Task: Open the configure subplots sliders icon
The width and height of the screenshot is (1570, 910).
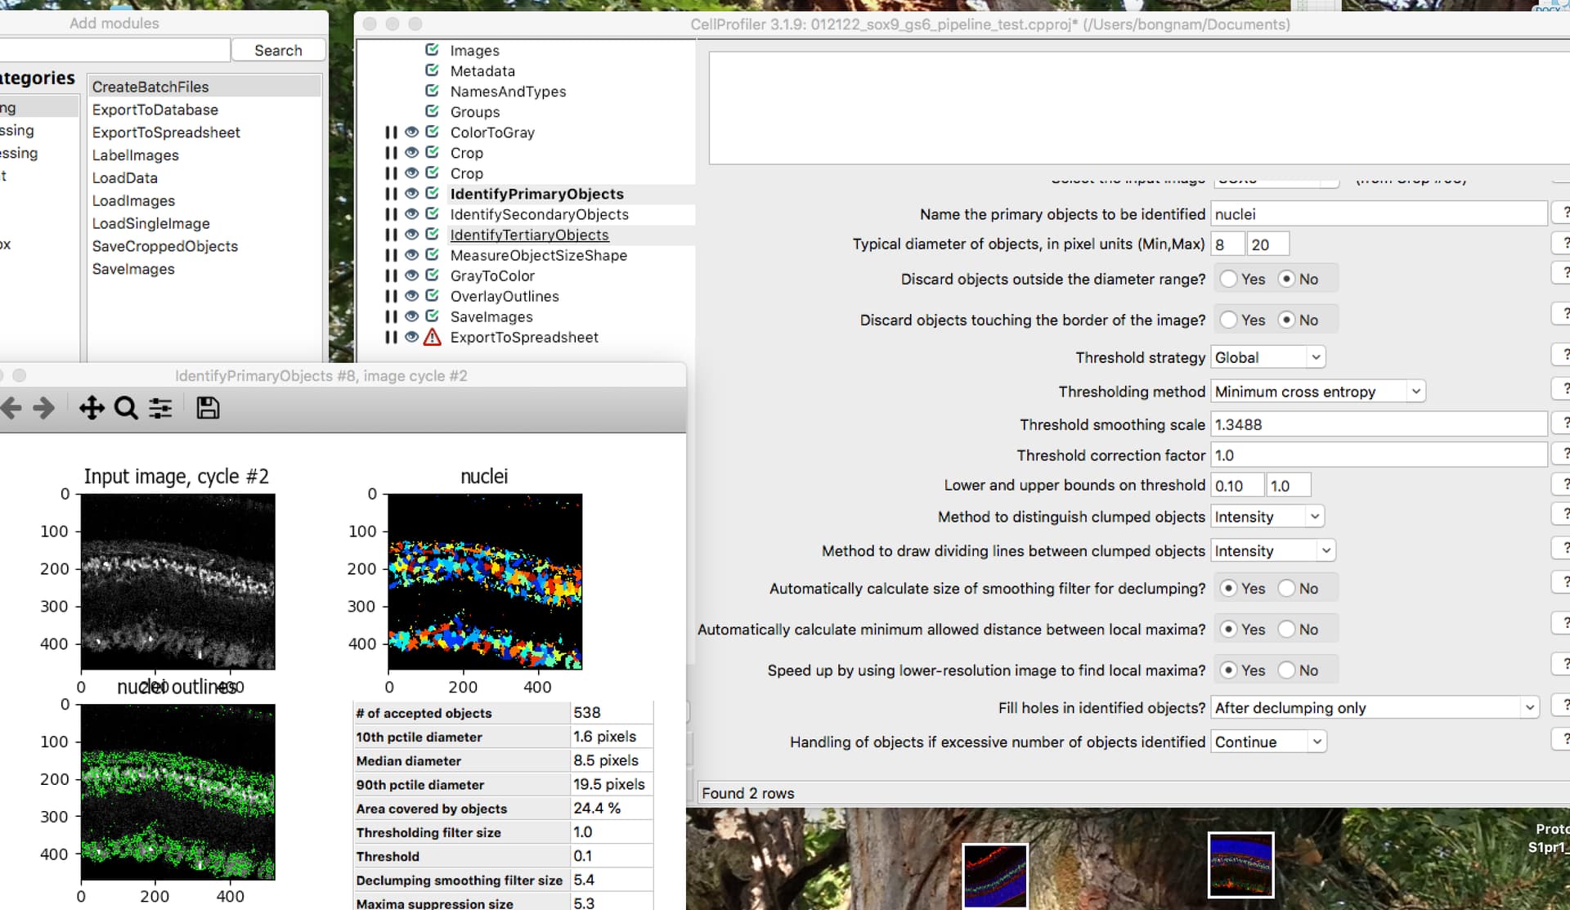Action: [160, 408]
